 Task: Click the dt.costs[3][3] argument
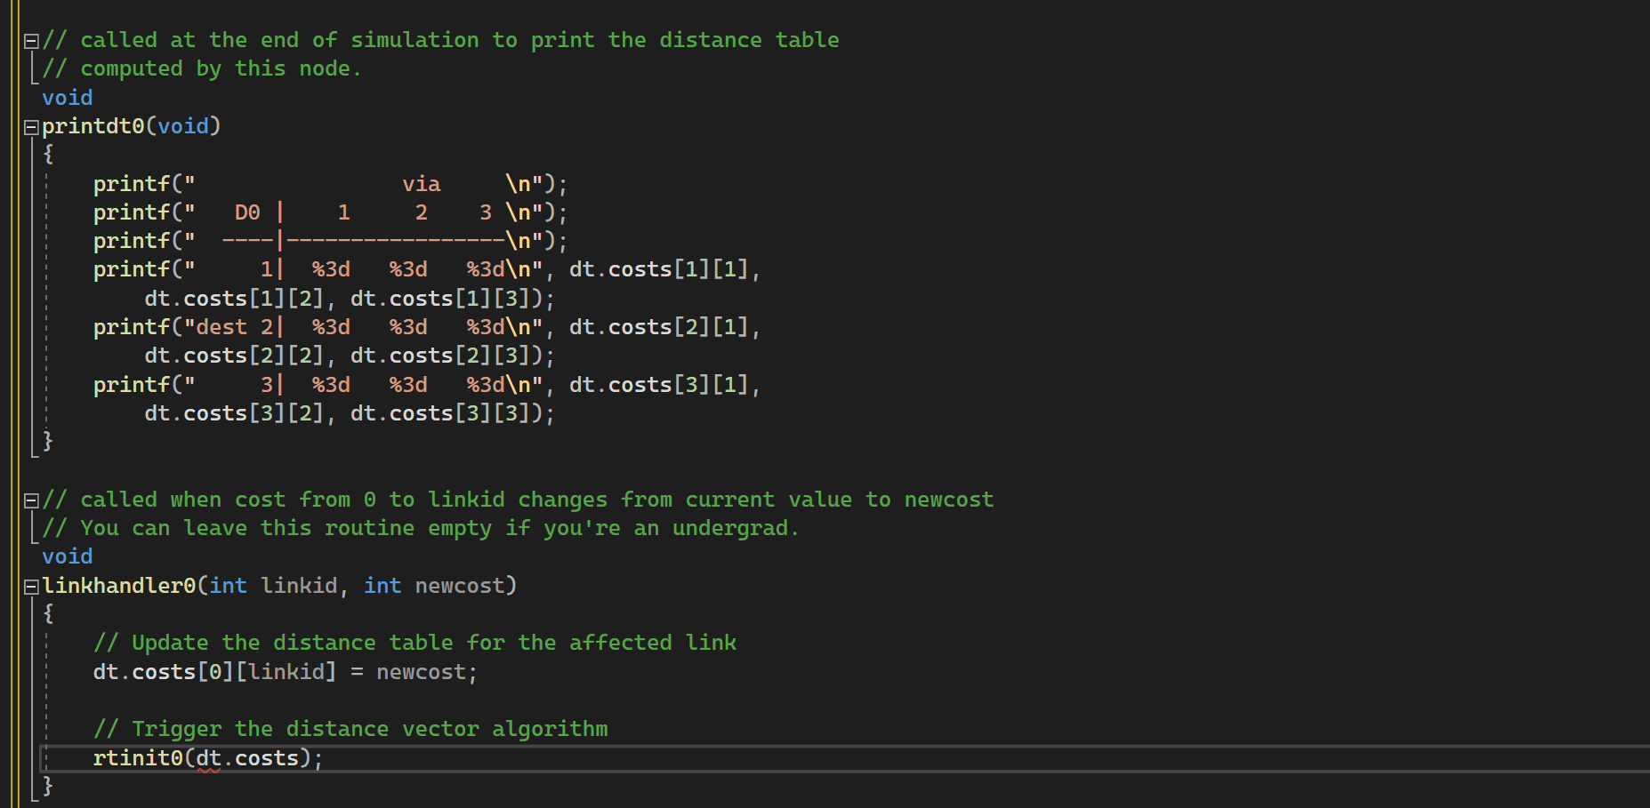click(x=440, y=413)
